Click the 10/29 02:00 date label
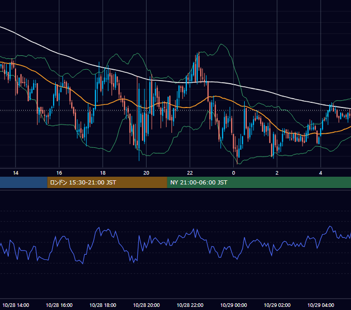Screen dimensions: 351x310 pos(277,305)
